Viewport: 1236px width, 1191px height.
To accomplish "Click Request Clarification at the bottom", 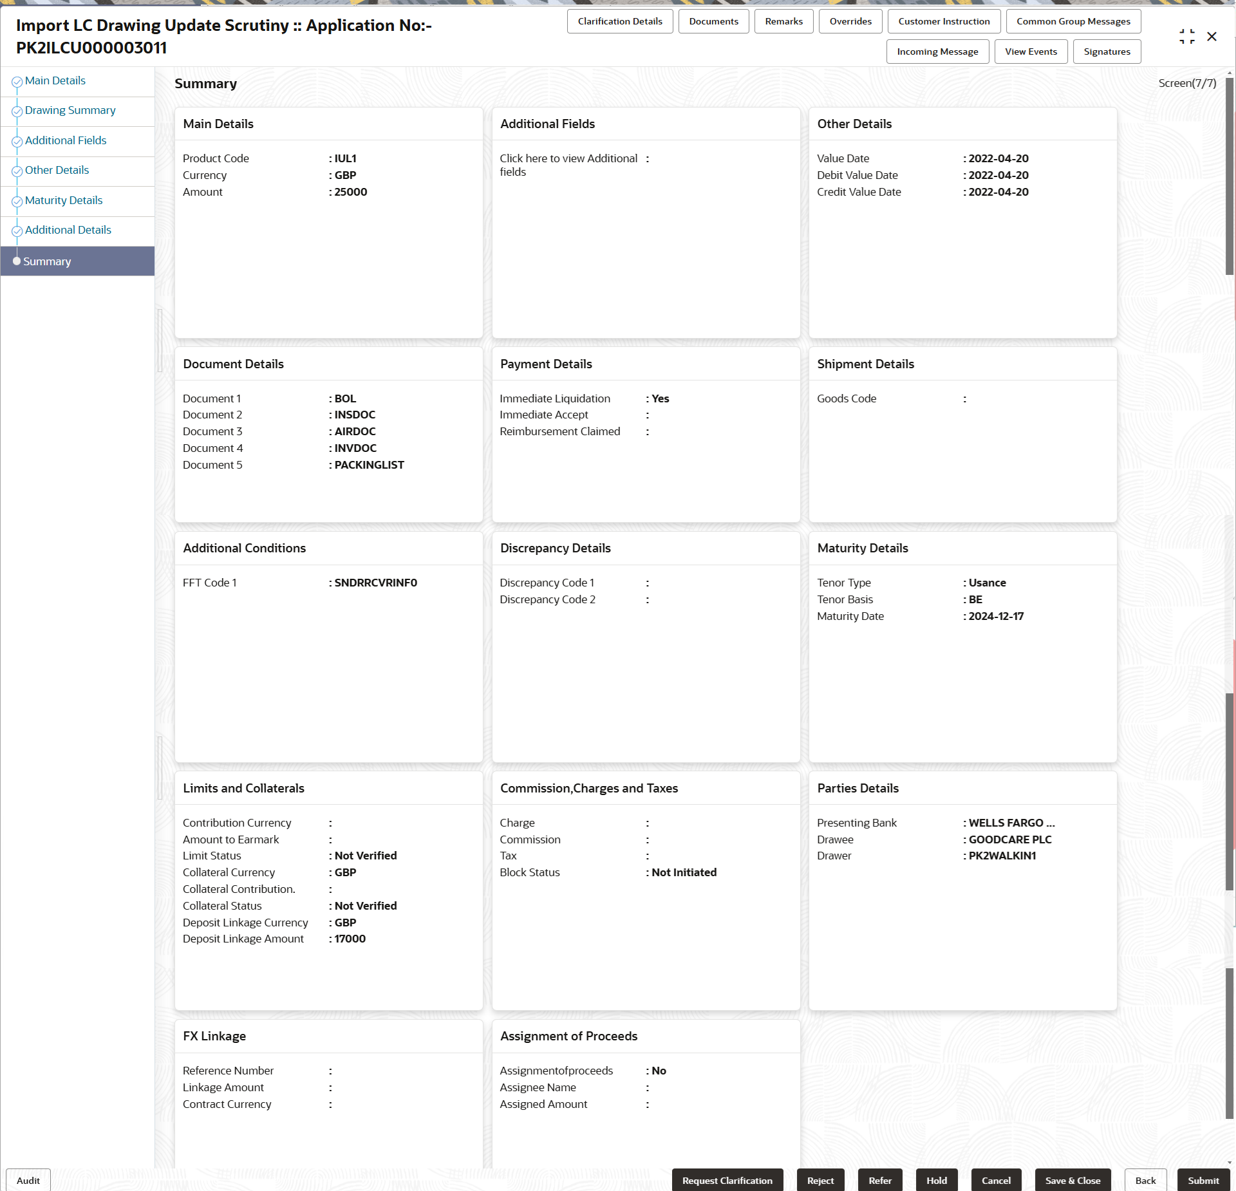I will (727, 1180).
